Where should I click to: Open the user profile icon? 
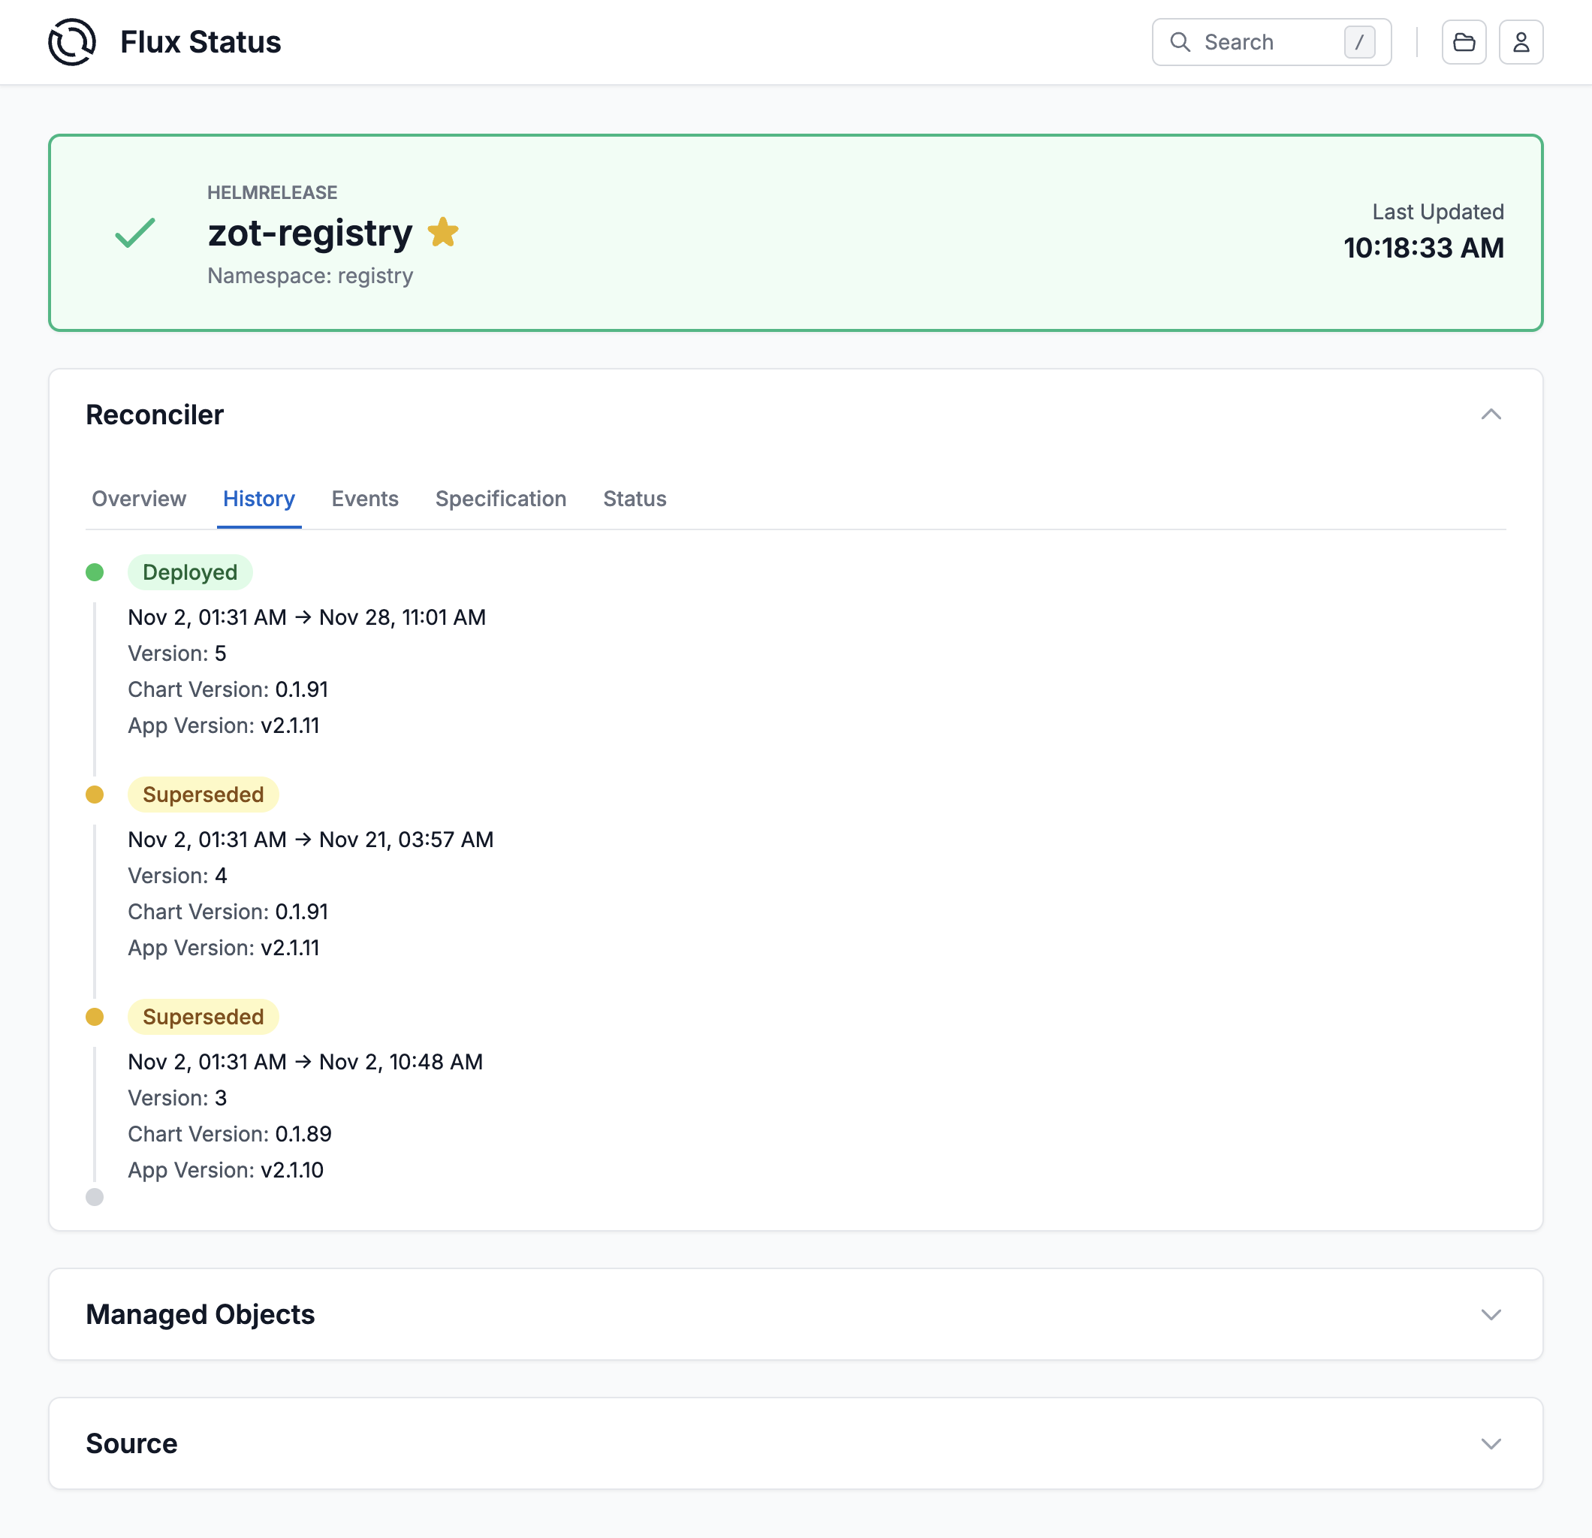point(1520,42)
